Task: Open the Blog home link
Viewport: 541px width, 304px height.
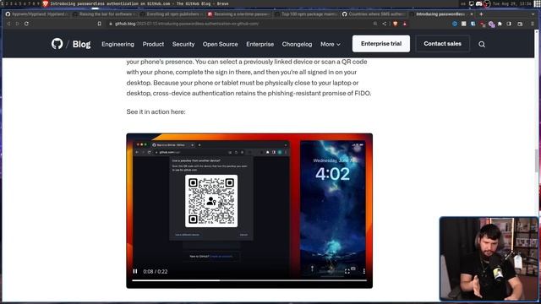Action: click(x=81, y=44)
